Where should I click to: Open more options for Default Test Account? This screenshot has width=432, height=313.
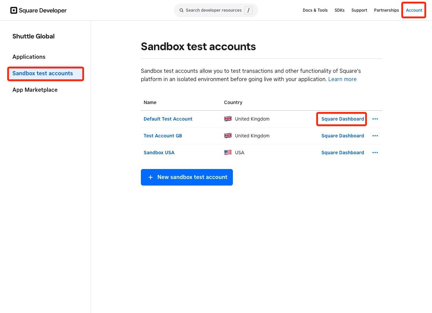click(375, 119)
